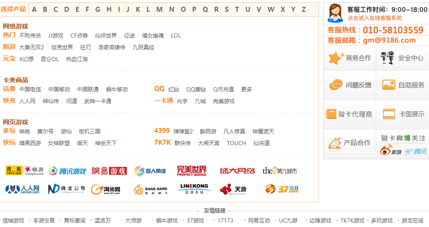
Task: Open the 信诚游戏 friend link
Action: click(x=14, y=220)
